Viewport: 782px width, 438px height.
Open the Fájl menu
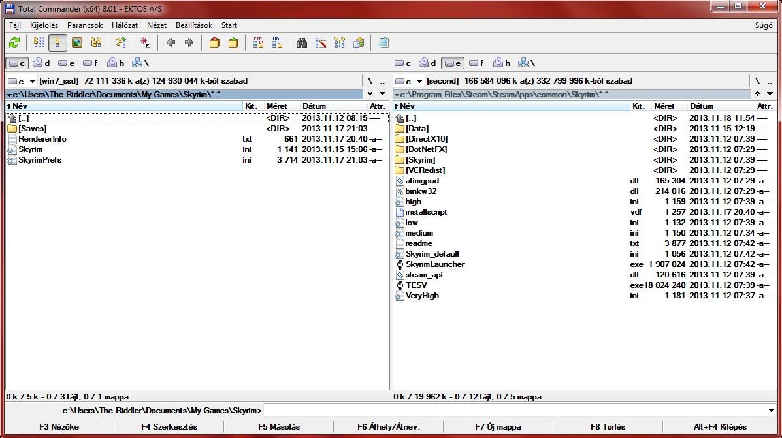[15, 25]
